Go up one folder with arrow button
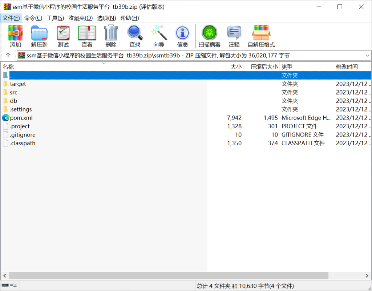372x291 pixels. pyautogui.click(x=8, y=56)
